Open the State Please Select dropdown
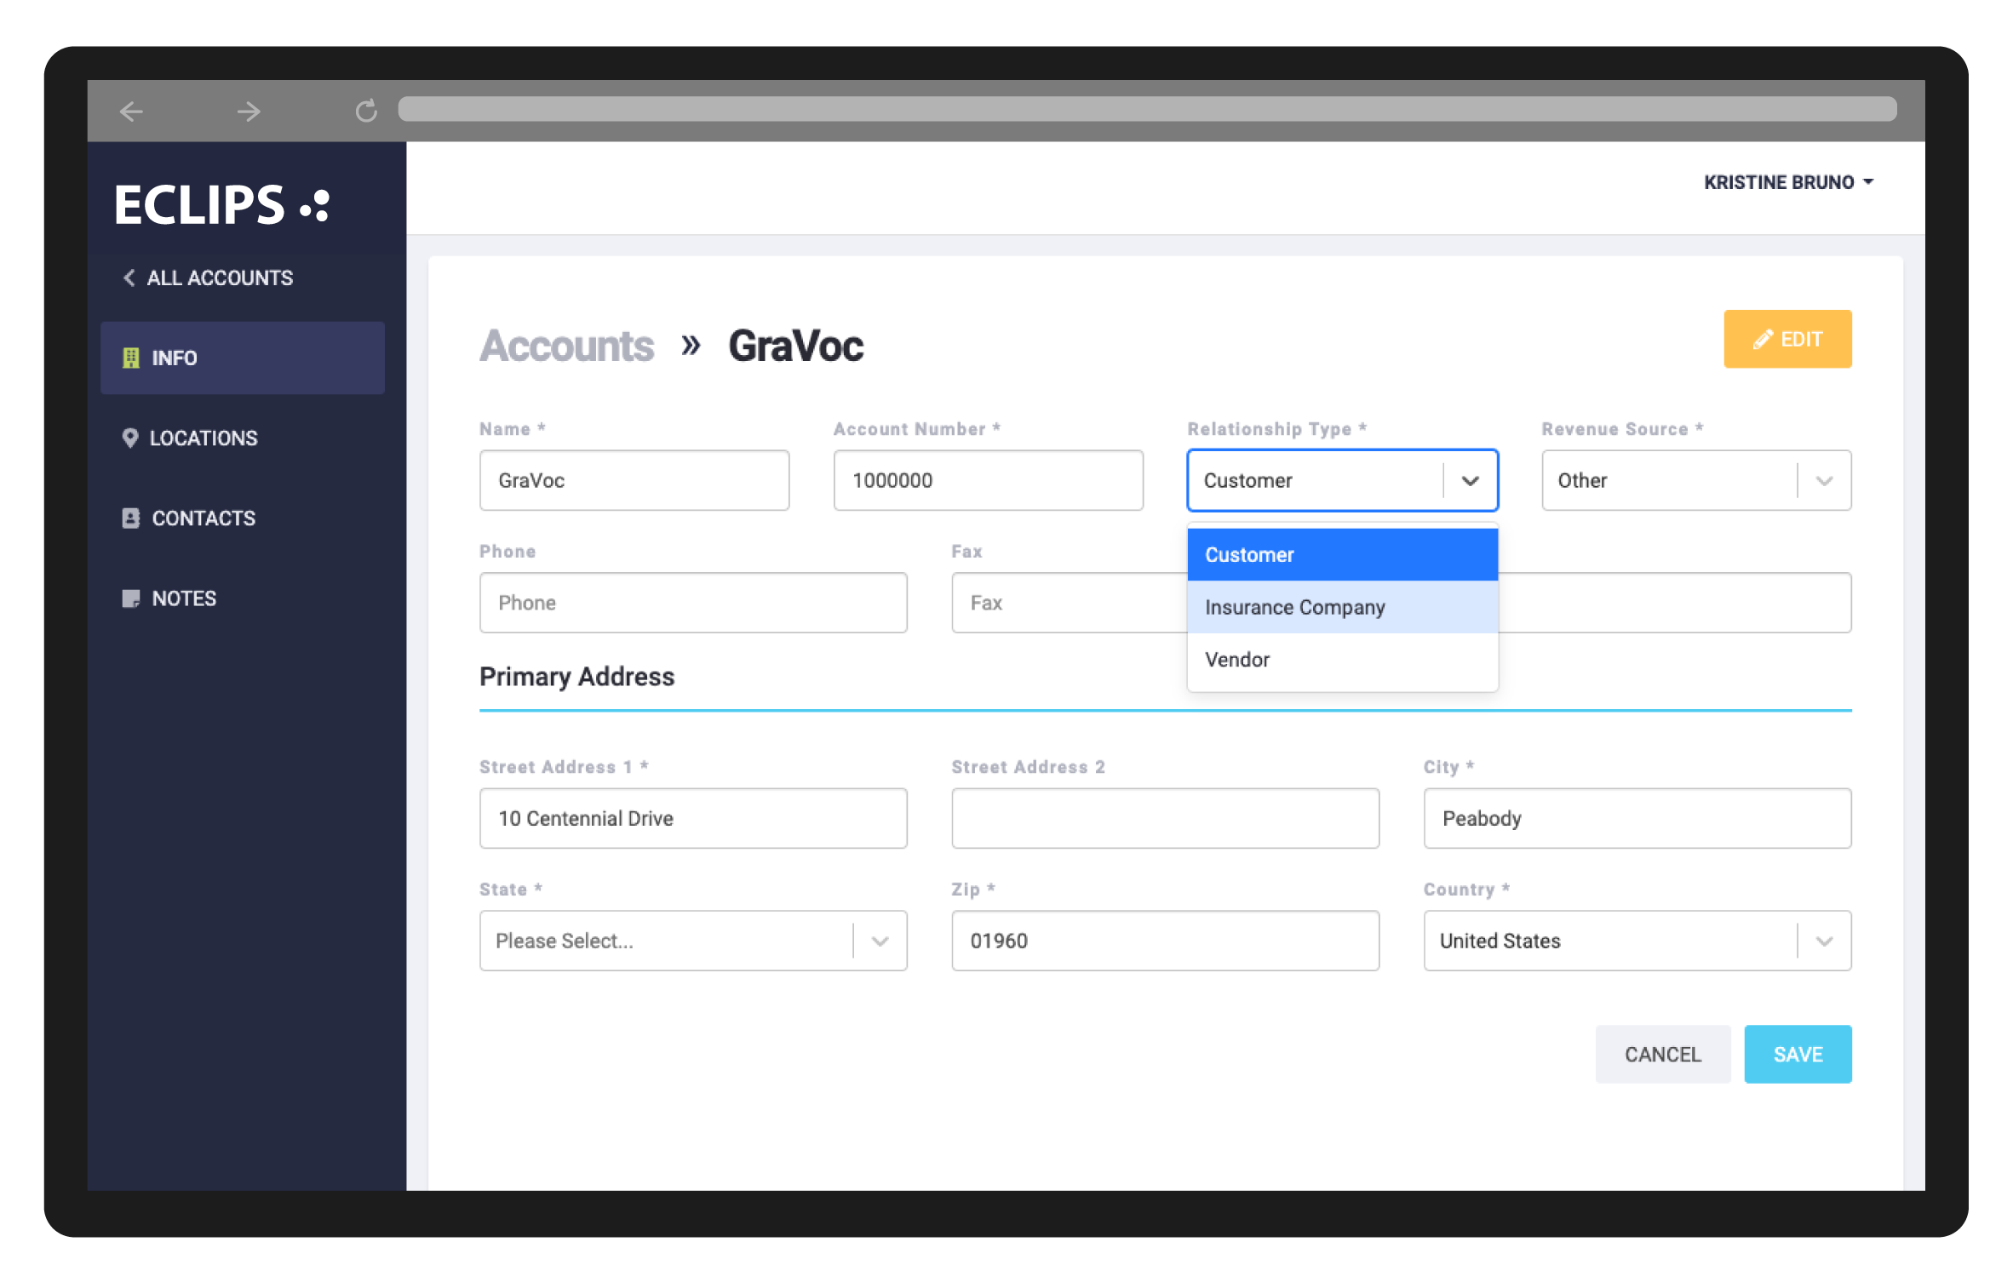This screenshot has width=2013, height=1282. (x=693, y=941)
